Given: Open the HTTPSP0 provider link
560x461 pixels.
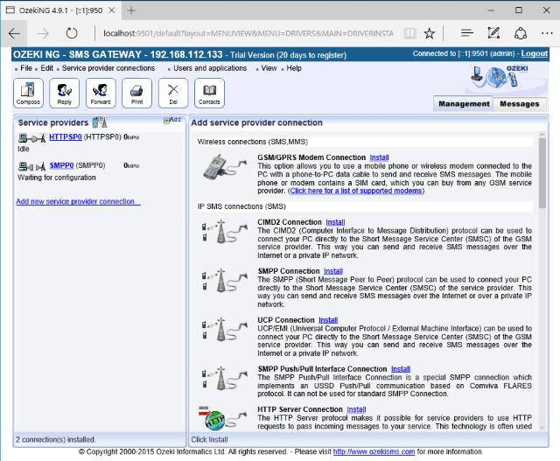Looking at the screenshot, I should pyautogui.click(x=66, y=136).
